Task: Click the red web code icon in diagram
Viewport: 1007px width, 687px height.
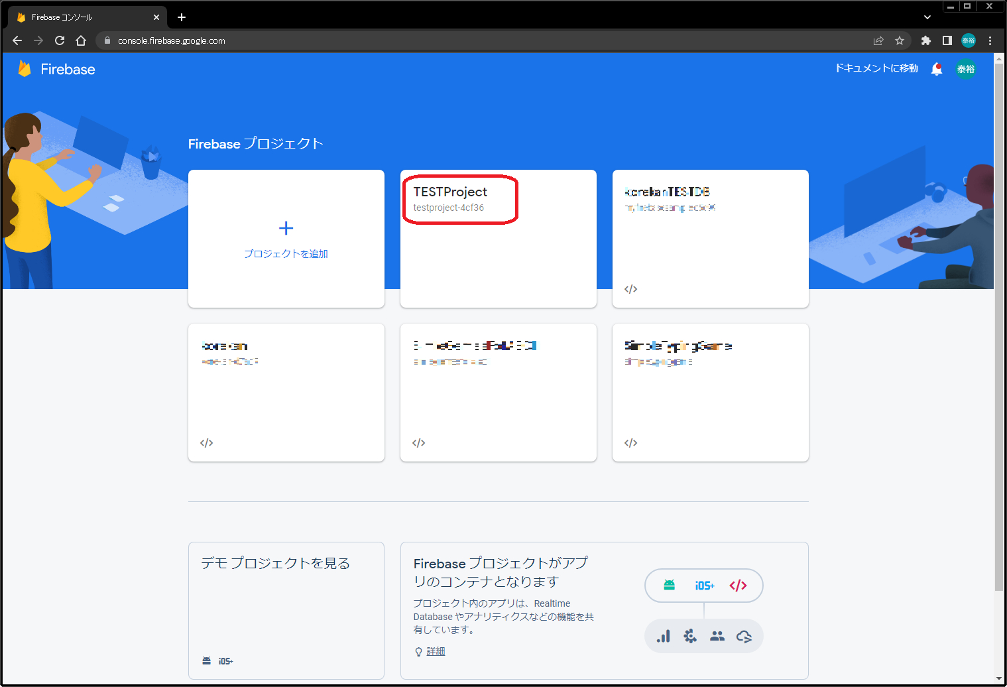Action: 738,586
